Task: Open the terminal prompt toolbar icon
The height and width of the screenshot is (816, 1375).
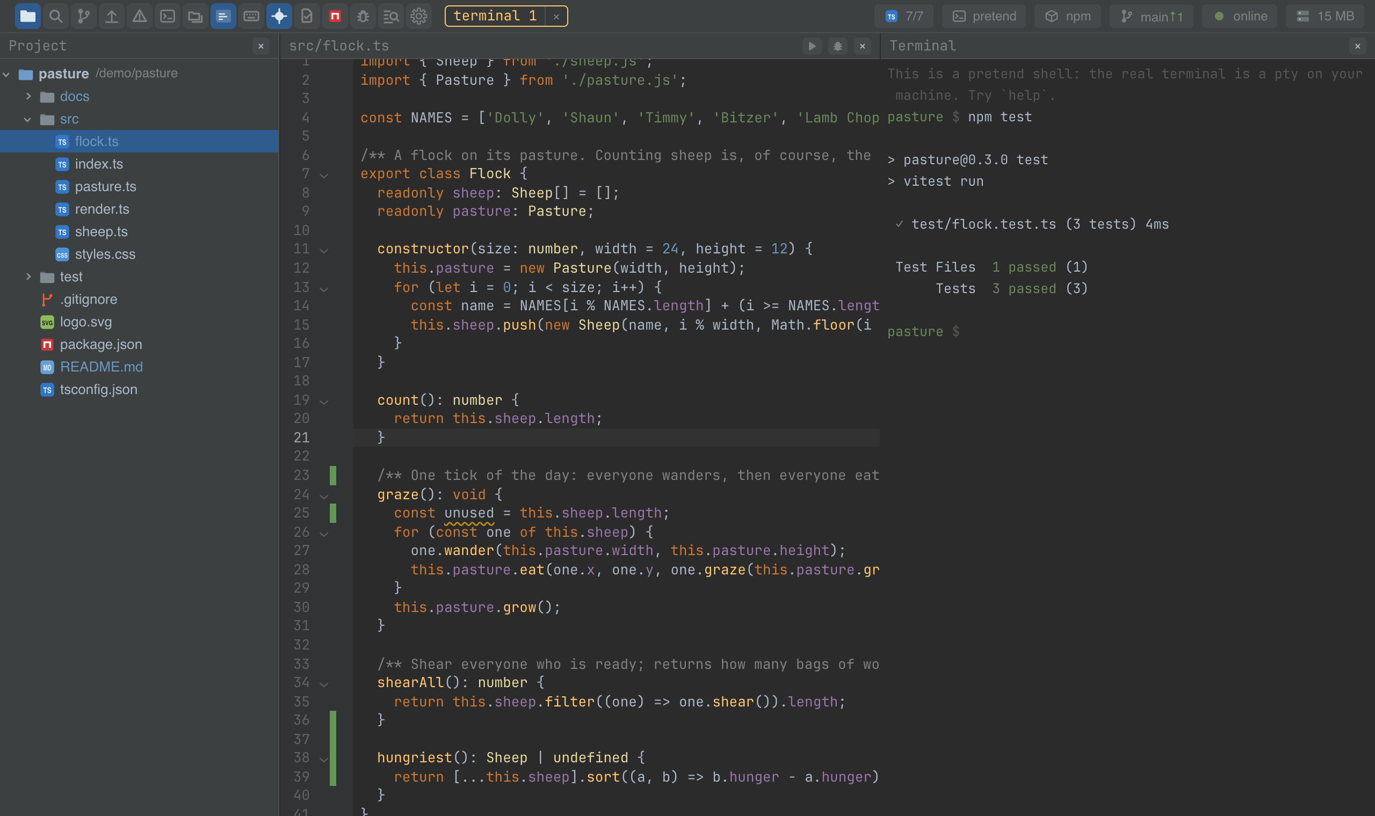Action: 168,16
